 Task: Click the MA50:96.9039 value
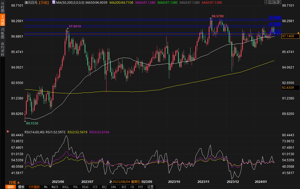[x=96, y=2]
